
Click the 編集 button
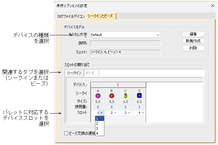point(193,34)
